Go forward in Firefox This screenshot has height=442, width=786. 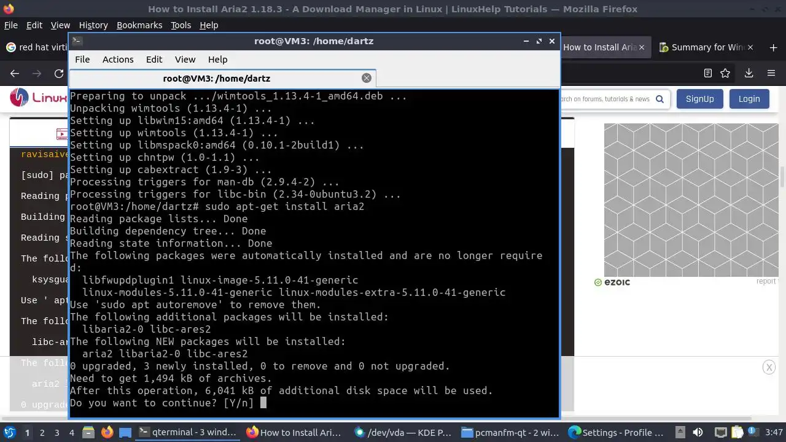pos(37,73)
